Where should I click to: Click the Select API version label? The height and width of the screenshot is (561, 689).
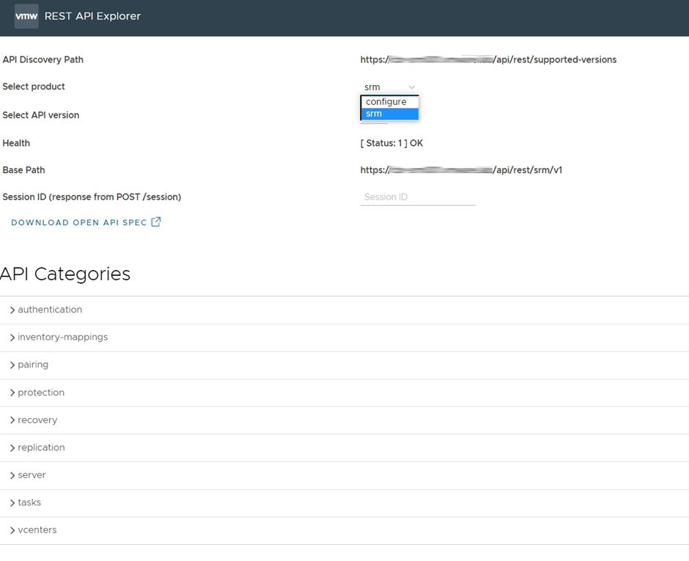41,115
